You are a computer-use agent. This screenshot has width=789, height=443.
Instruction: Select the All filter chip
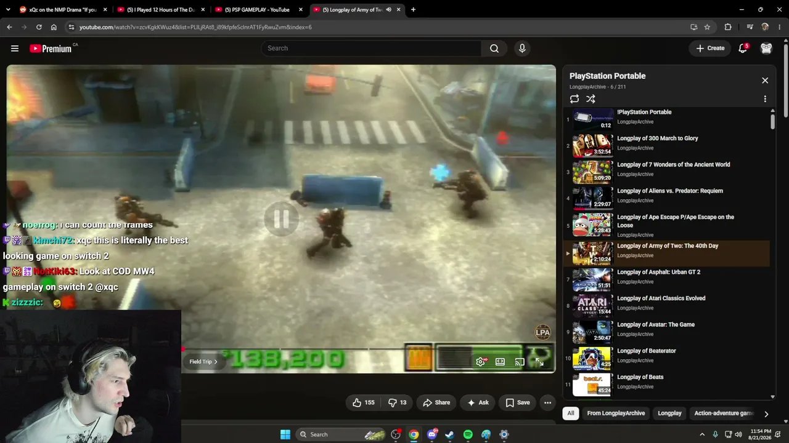(571, 413)
